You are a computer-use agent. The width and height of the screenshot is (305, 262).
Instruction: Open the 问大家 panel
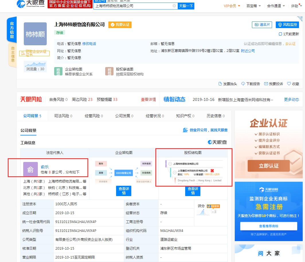[x=269, y=253]
